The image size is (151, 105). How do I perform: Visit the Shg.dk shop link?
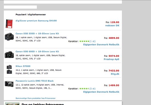[x=115, y=74]
